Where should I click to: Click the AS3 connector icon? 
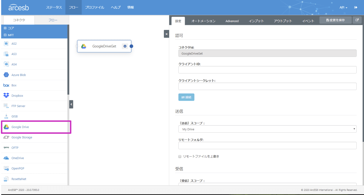pos(6,54)
